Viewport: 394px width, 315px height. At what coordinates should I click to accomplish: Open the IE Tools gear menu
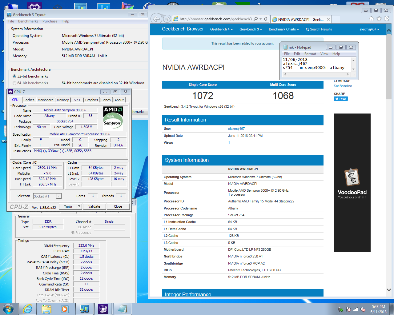click(x=387, y=19)
